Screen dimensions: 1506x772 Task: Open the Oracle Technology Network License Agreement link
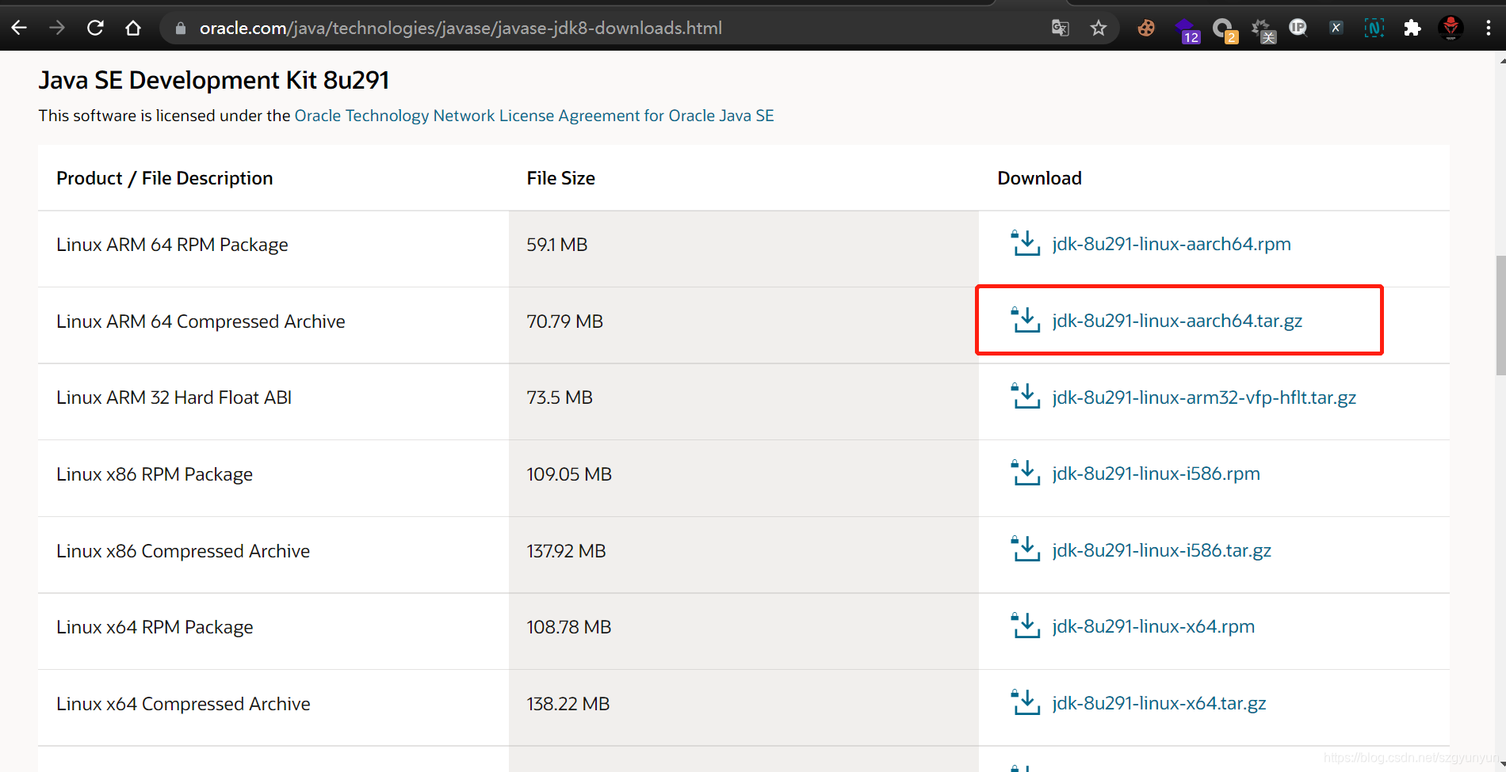pos(534,116)
